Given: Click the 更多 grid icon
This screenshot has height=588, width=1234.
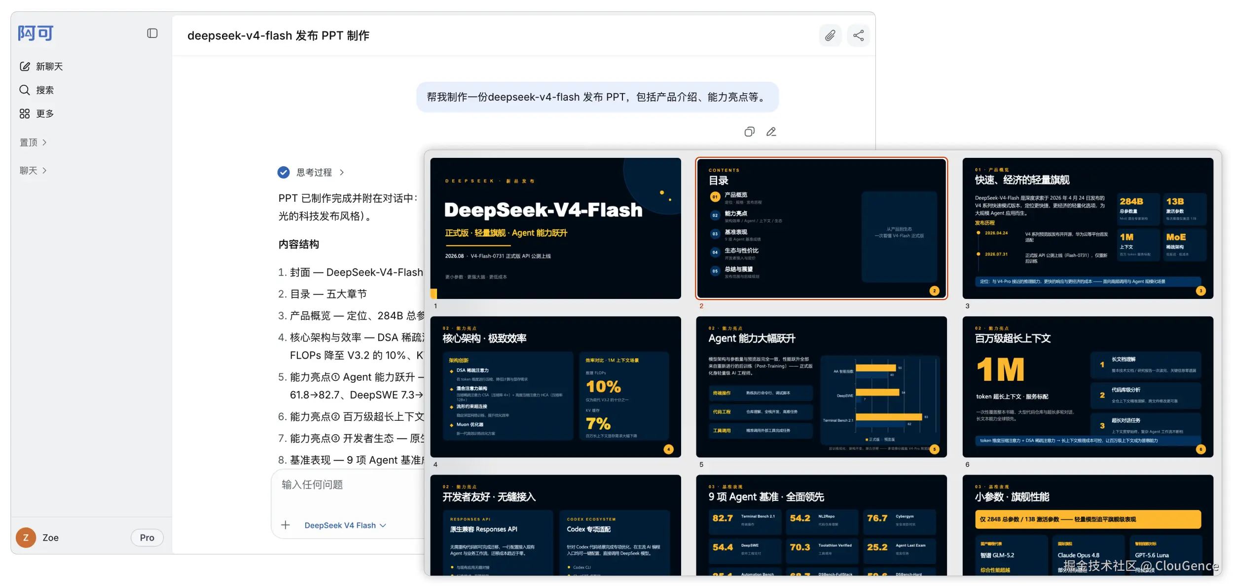Looking at the screenshot, I should click(25, 114).
